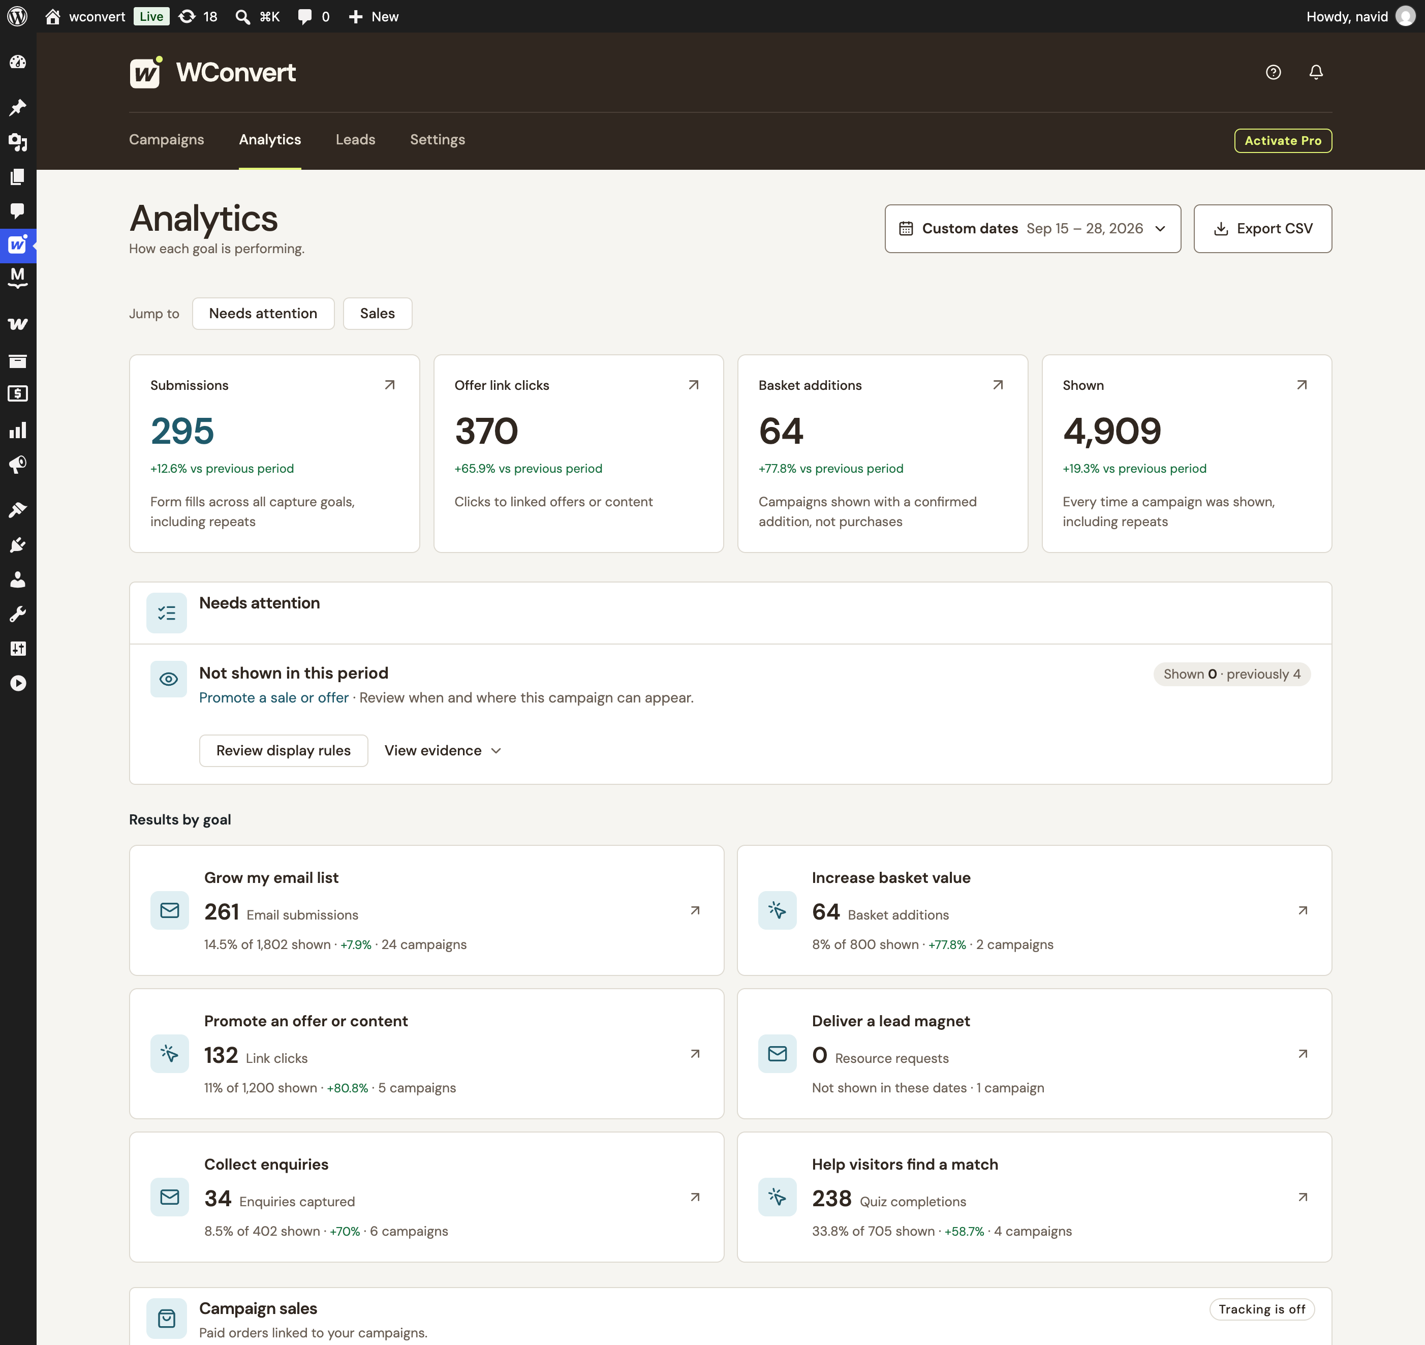The height and width of the screenshot is (1345, 1425).
Task: Open Marketing megaphone icon in sidebar
Action: click(x=18, y=465)
